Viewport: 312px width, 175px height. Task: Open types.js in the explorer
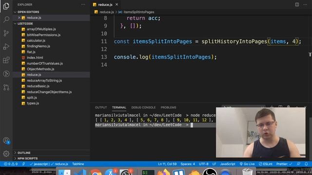pyautogui.click(x=33, y=104)
